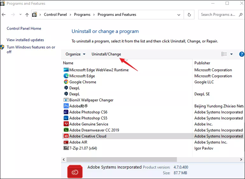Expand chevron after Control Panel breadcrumb
The width and height of the screenshot is (245, 179).
click(70, 15)
